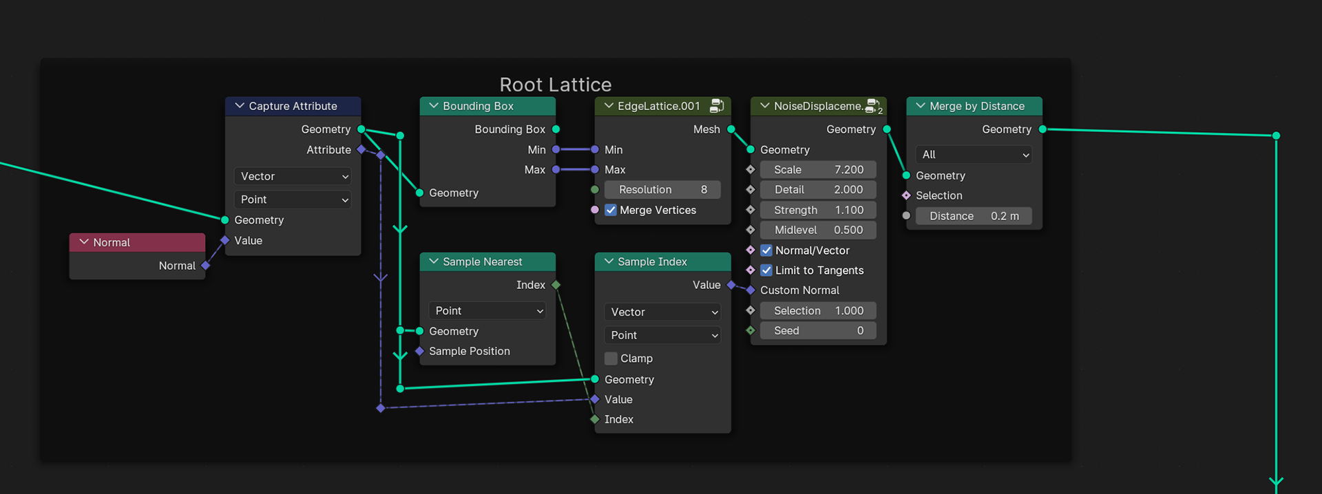The width and height of the screenshot is (1322, 494).
Task: Click the Capture Attribute Value input socket
Action: tap(224, 240)
